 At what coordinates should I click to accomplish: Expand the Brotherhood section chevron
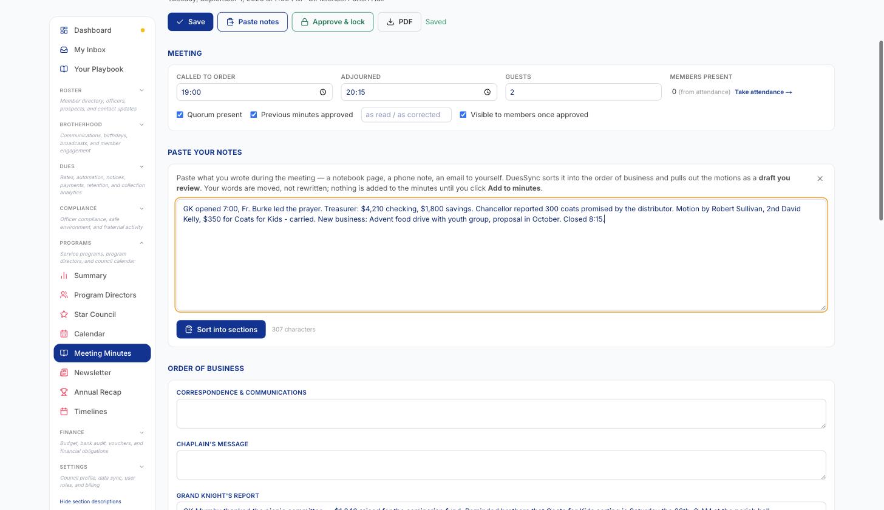141,124
